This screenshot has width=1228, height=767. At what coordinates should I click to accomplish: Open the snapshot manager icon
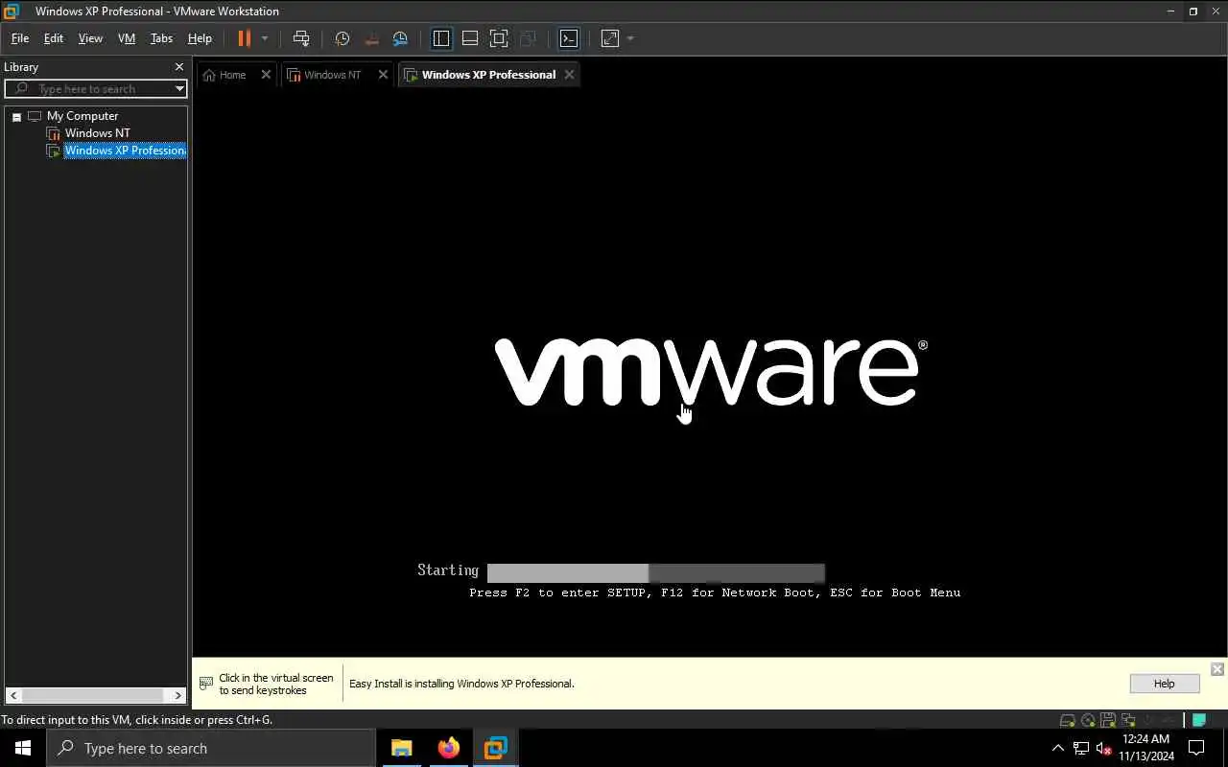click(x=400, y=38)
